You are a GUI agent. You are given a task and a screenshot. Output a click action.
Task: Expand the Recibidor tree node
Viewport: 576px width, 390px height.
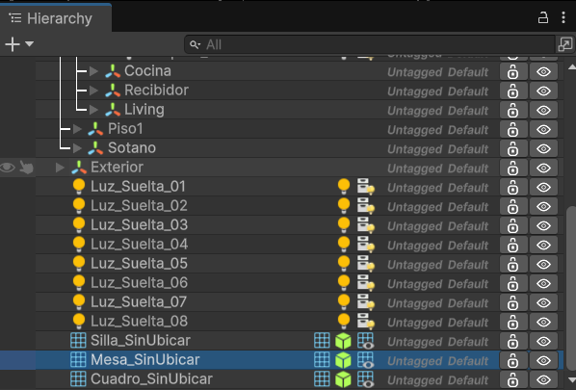93,91
